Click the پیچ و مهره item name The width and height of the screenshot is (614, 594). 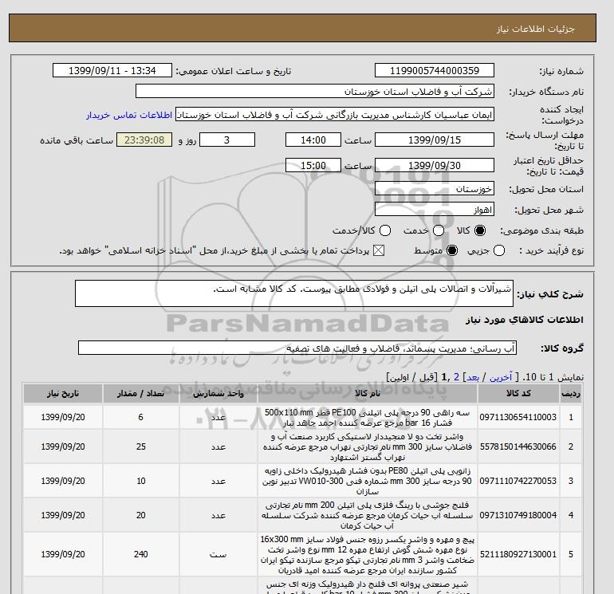coord(367,554)
